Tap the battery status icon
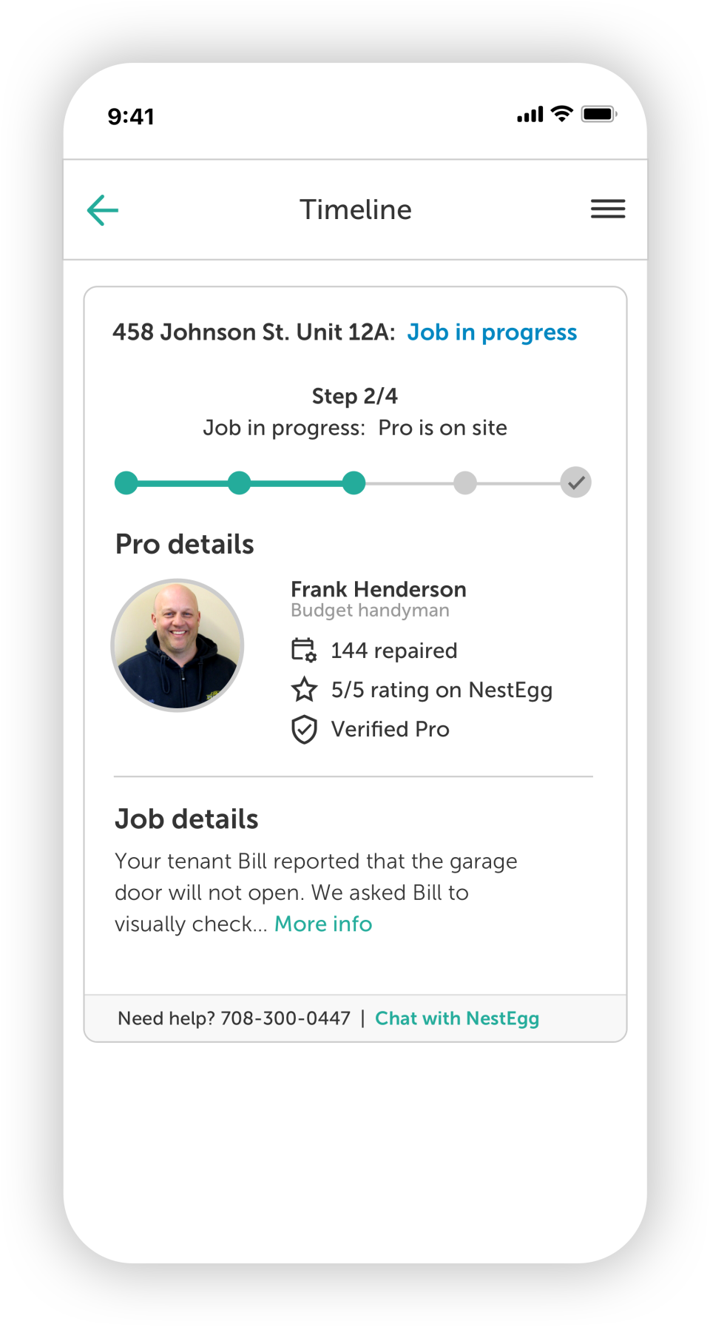This screenshot has height=1327, width=710. point(598,114)
